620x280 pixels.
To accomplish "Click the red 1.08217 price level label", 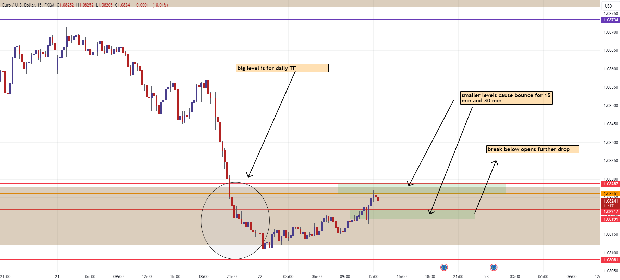I will coord(610,212).
